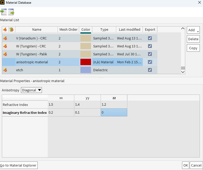Viewport: 203px width, 170px height.
Task: Open the Anisotropy Diagonal dropdown
Action: click(32, 90)
